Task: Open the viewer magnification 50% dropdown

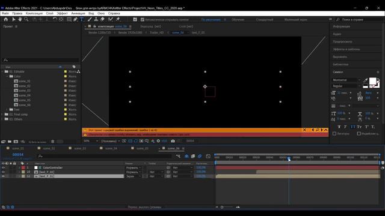Action: pyautogui.click(x=91, y=141)
